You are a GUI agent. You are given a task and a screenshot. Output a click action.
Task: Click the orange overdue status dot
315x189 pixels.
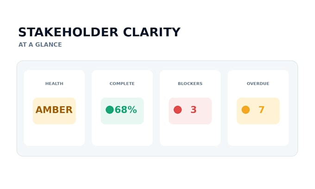[246, 110]
